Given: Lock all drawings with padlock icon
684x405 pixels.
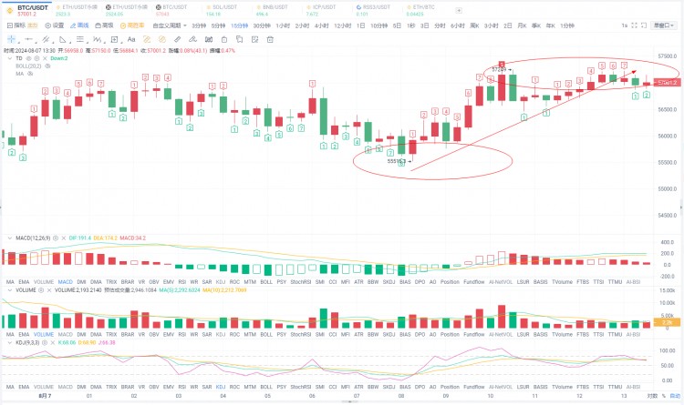Looking at the screenshot, I should [224, 40].
